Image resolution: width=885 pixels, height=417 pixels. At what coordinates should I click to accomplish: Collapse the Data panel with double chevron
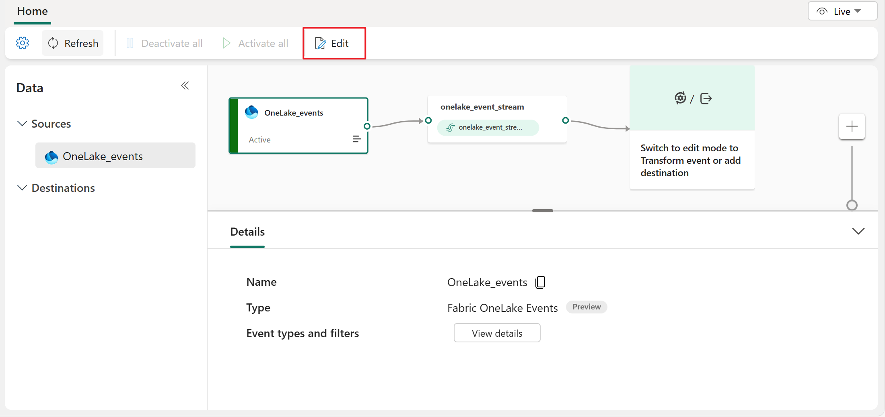(x=185, y=85)
